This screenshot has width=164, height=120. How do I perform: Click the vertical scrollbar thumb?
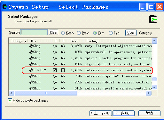(x=154, y=79)
